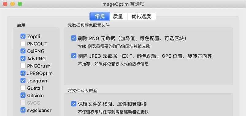The height and width of the screenshot is (116, 246).
Task: Enable the PNGCrush optimizer
Action: coord(23,66)
